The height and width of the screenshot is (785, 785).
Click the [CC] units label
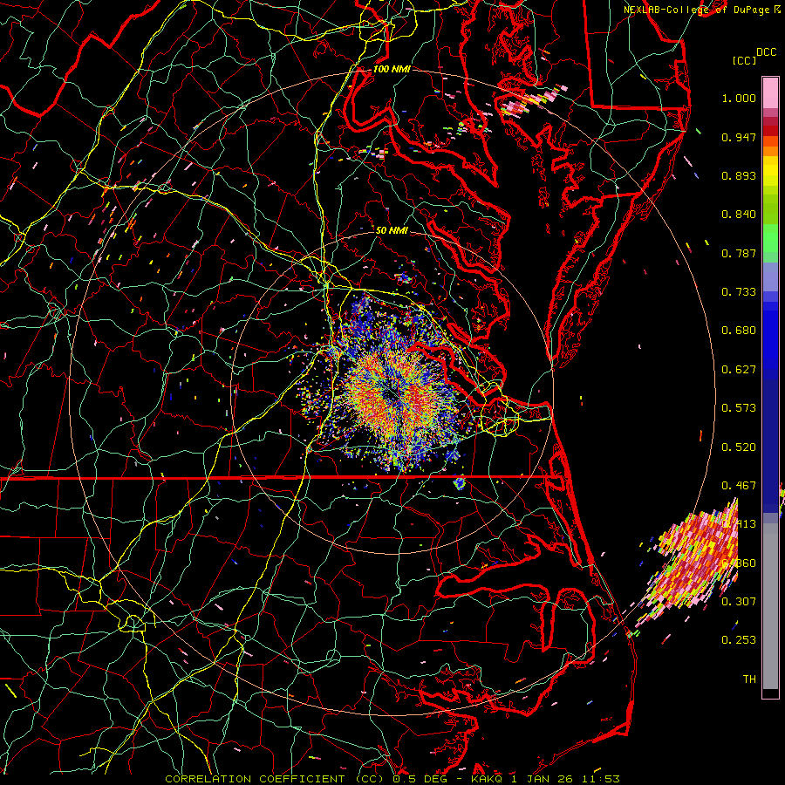pyautogui.click(x=744, y=60)
